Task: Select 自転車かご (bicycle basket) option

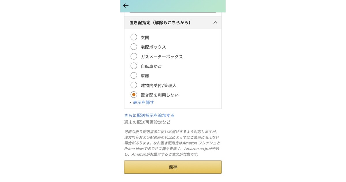Action: coord(134,66)
